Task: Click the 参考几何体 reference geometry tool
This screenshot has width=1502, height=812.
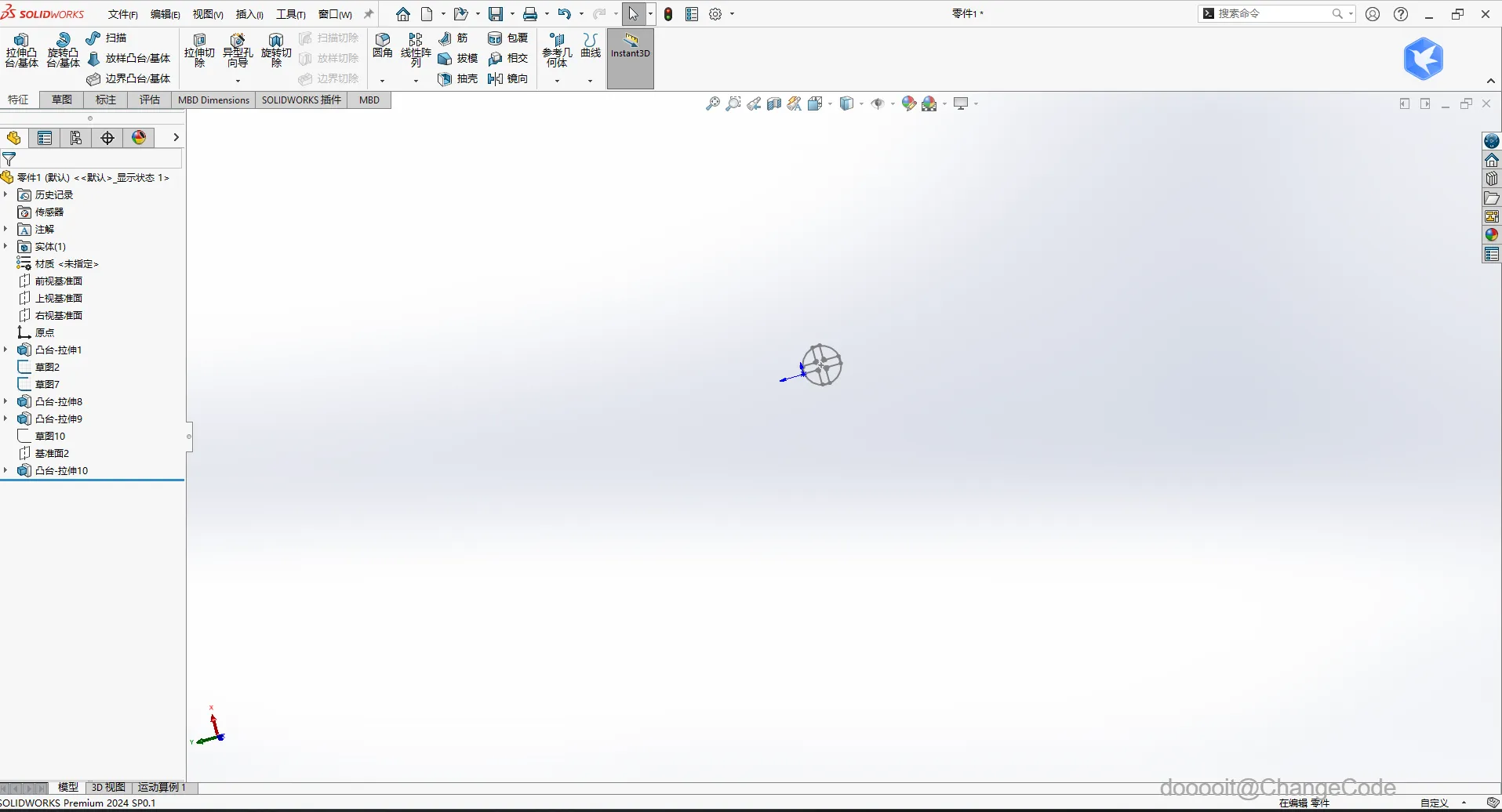Action: [x=557, y=51]
